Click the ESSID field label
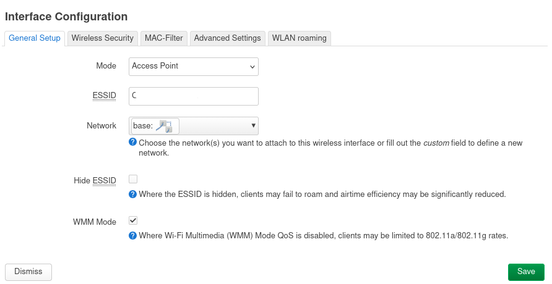Image resolution: width=552 pixels, height=284 pixels. (x=105, y=96)
